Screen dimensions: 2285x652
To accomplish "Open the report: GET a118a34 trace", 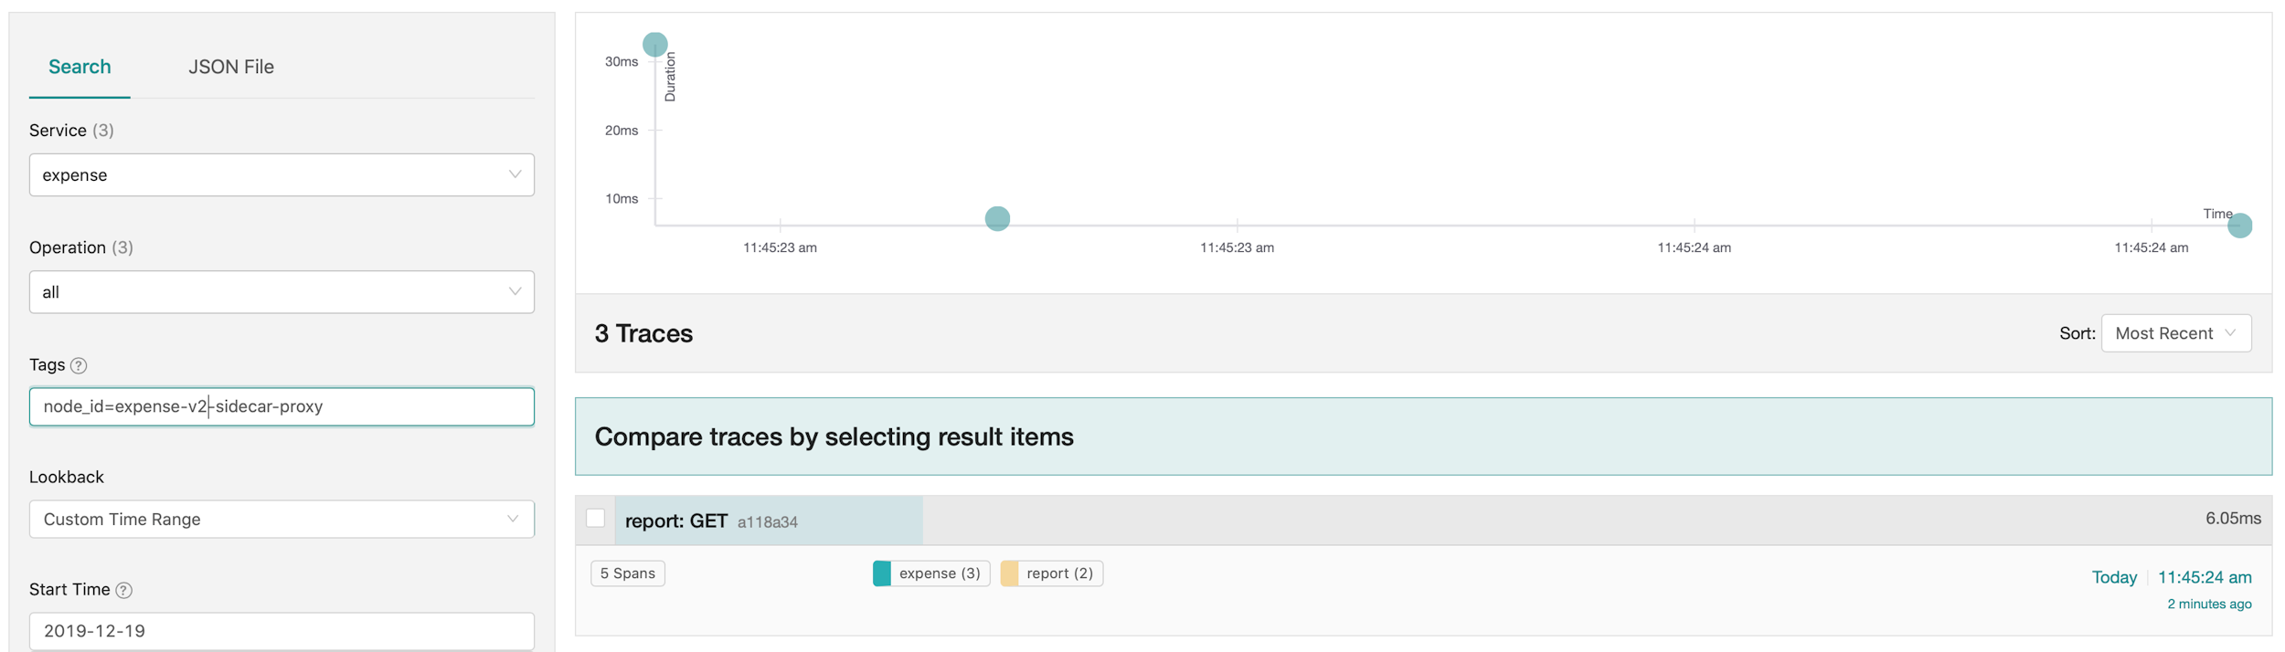I will pos(710,521).
